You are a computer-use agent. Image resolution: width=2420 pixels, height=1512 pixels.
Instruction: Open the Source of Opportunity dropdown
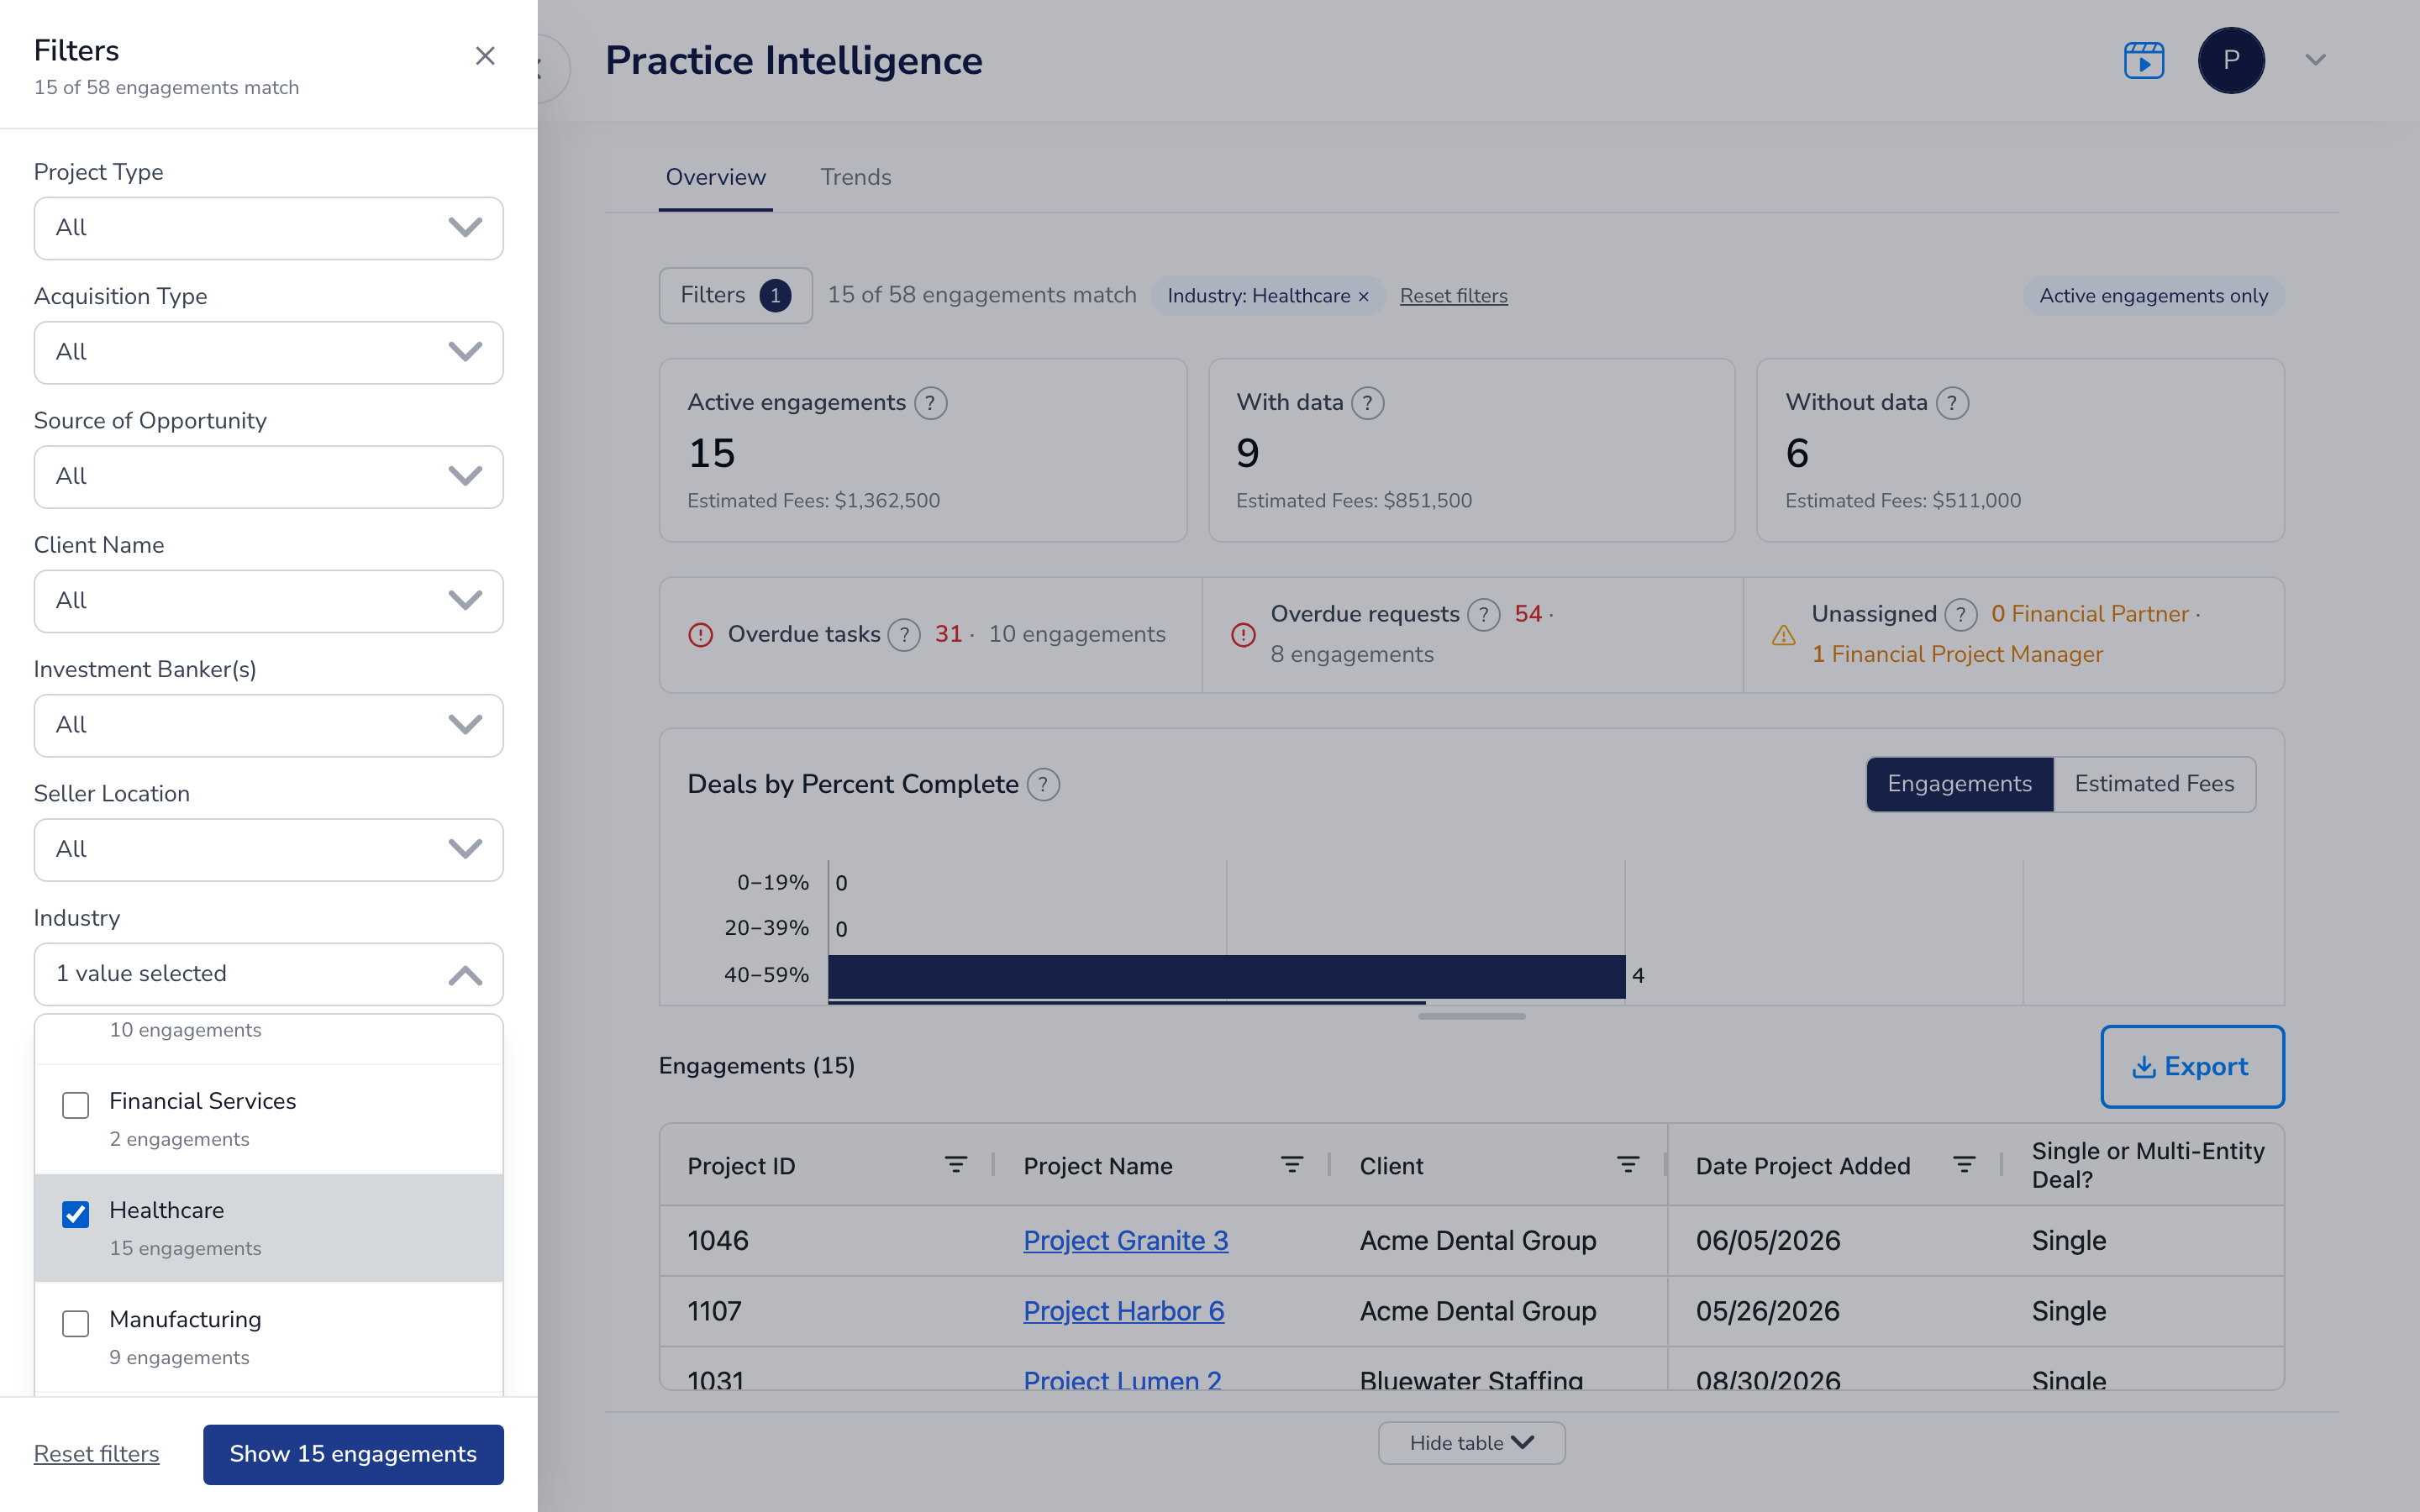tap(269, 477)
